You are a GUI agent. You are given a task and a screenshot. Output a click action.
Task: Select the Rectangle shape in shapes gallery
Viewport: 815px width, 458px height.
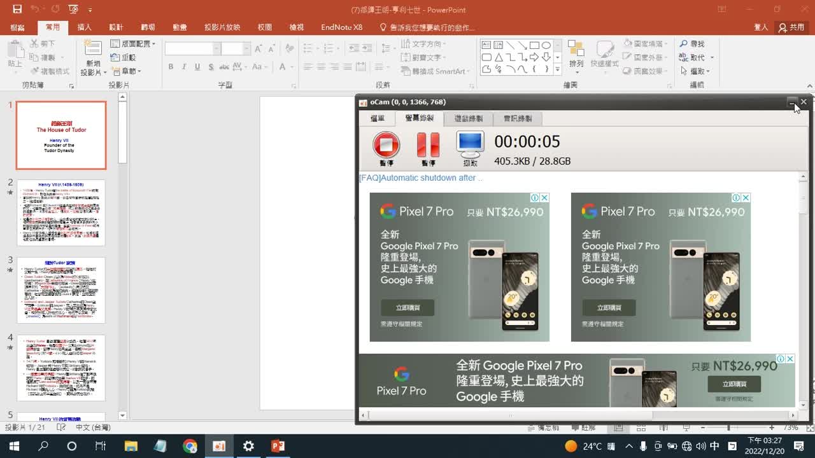coord(534,45)
